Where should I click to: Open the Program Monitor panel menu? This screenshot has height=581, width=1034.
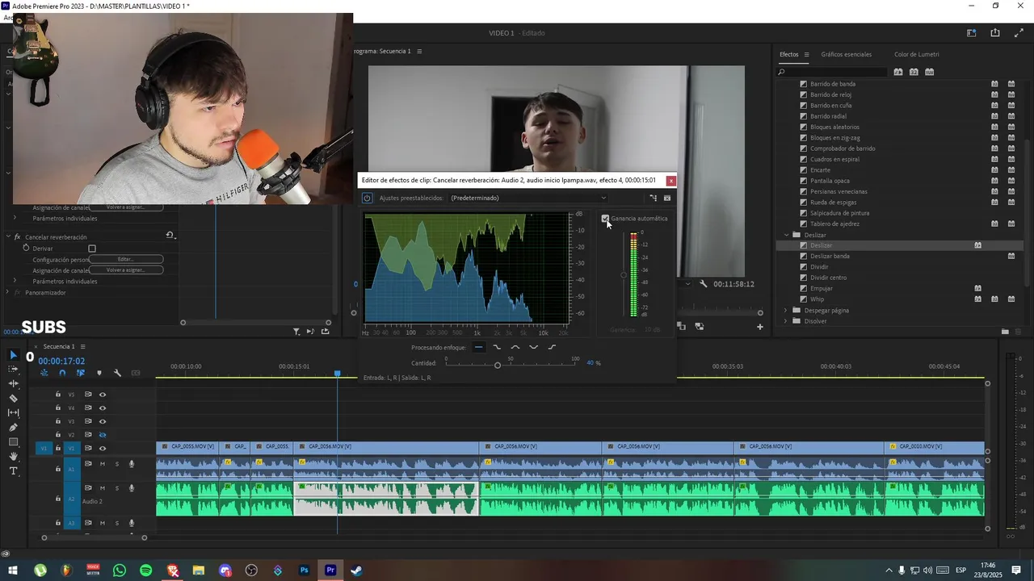(419, 52)
